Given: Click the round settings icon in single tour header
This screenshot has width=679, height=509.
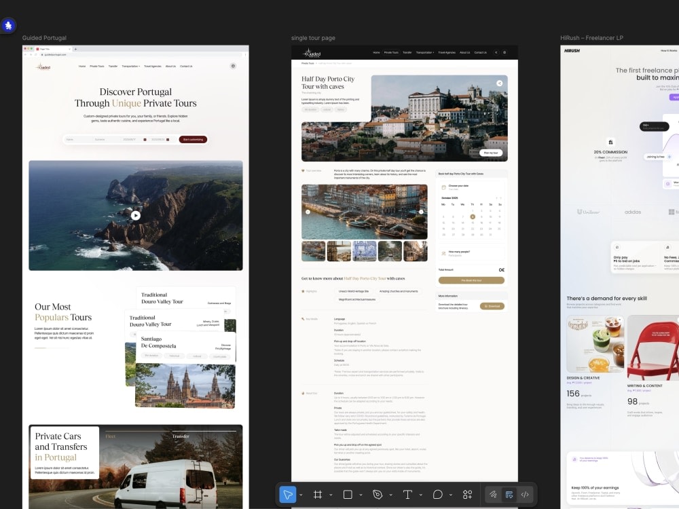Looking at the screenshot, I should pos(504,52).
